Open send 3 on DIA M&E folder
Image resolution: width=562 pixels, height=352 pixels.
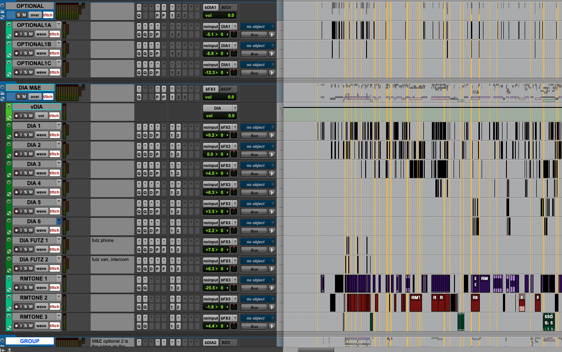point(184,97)
